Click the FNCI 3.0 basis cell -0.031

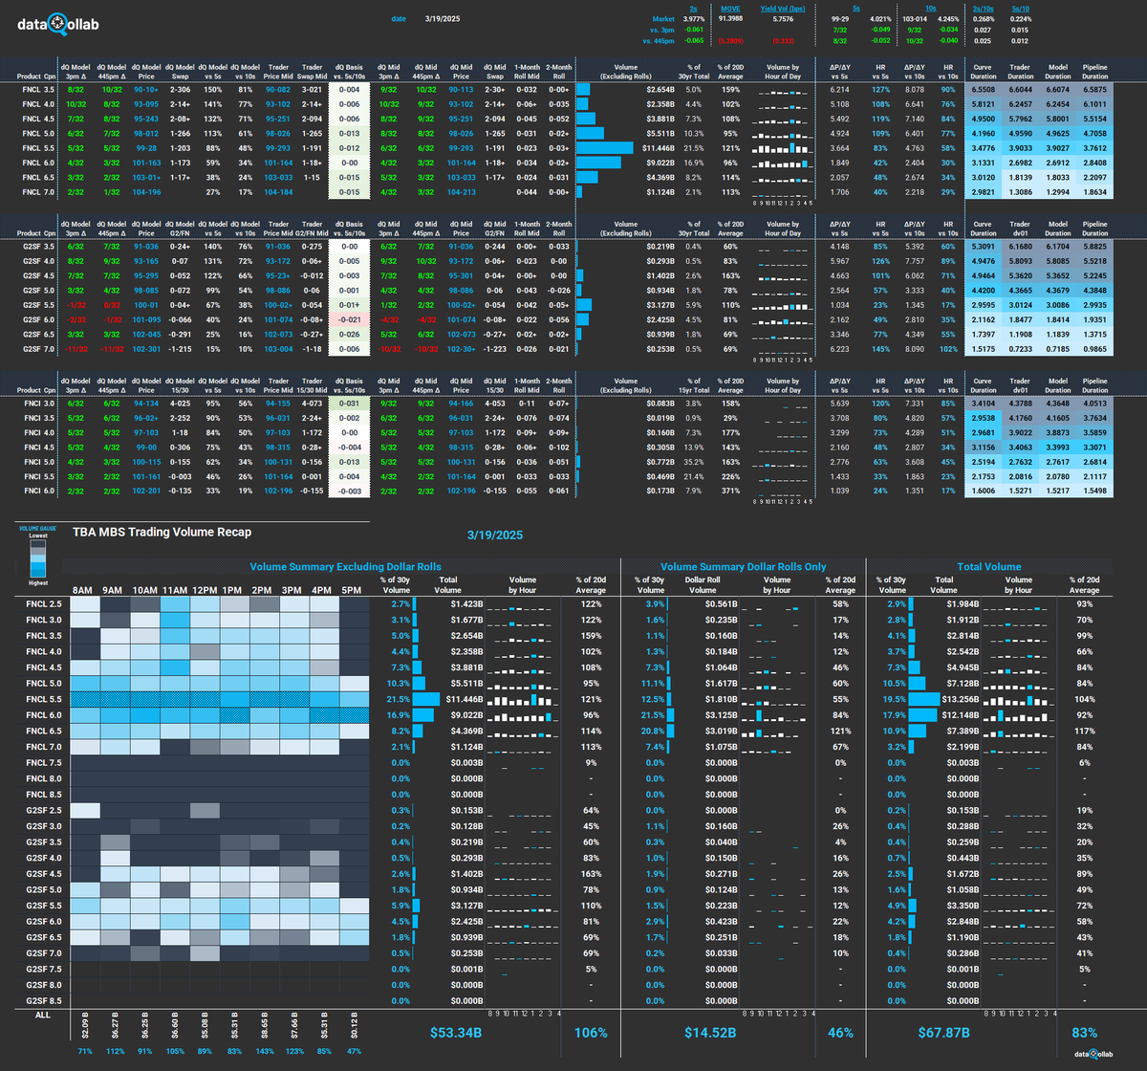coord(351,404)
